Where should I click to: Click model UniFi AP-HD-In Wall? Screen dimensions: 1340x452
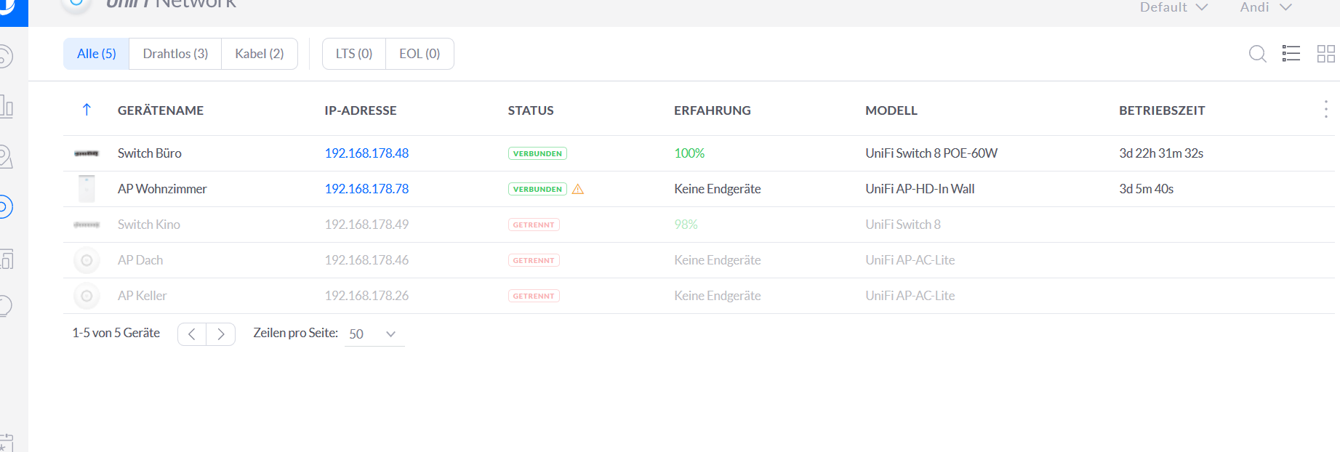[x=920, y=189]
